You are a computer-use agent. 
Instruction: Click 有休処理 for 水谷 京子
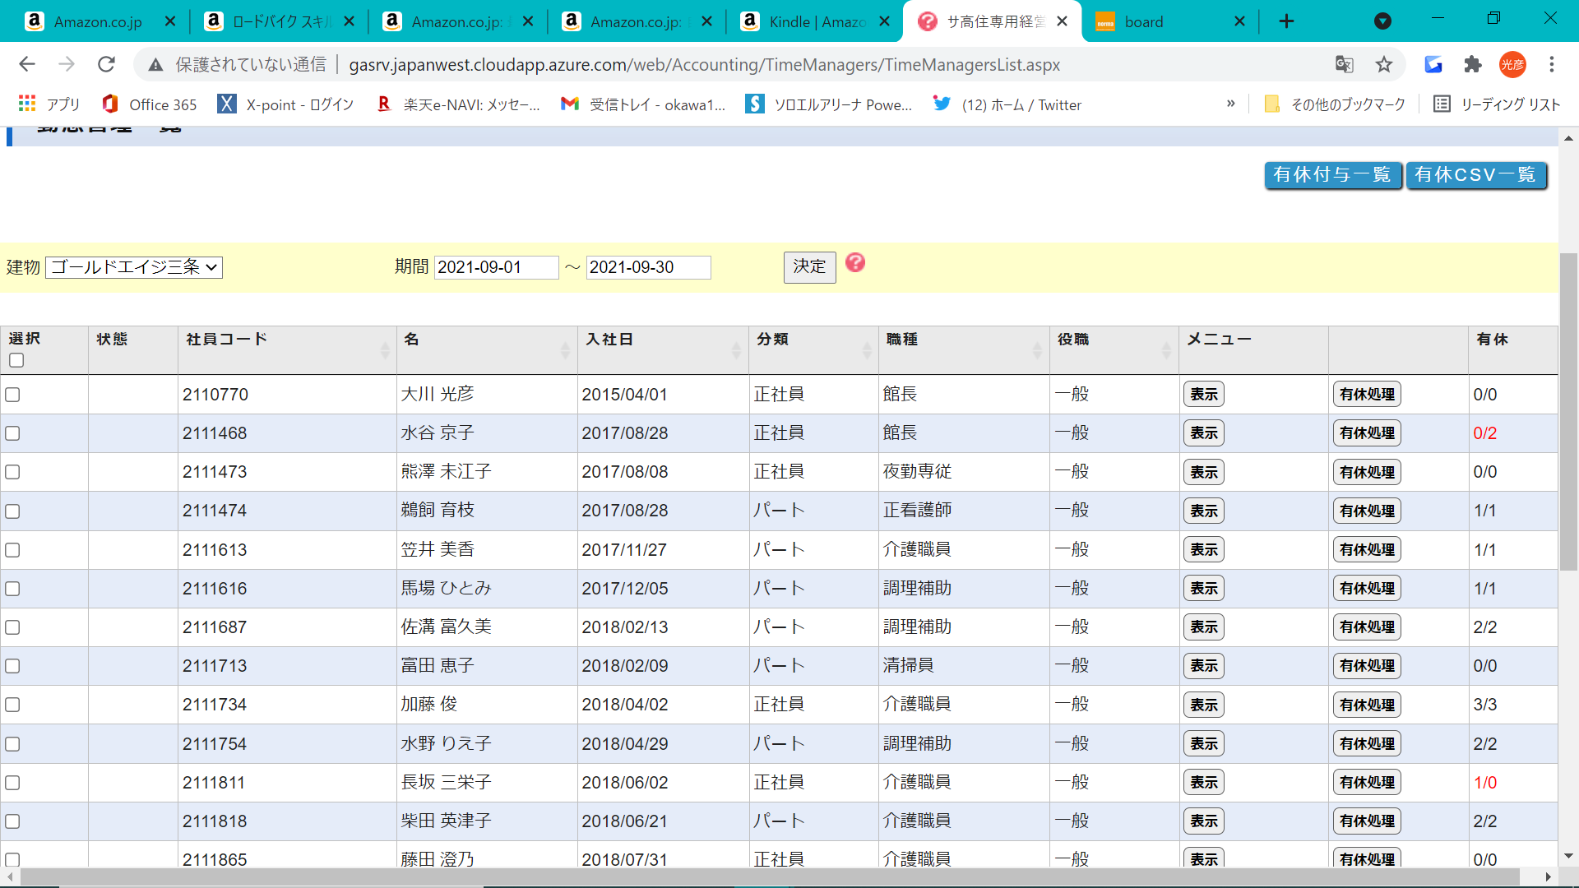coord(1367,433)
